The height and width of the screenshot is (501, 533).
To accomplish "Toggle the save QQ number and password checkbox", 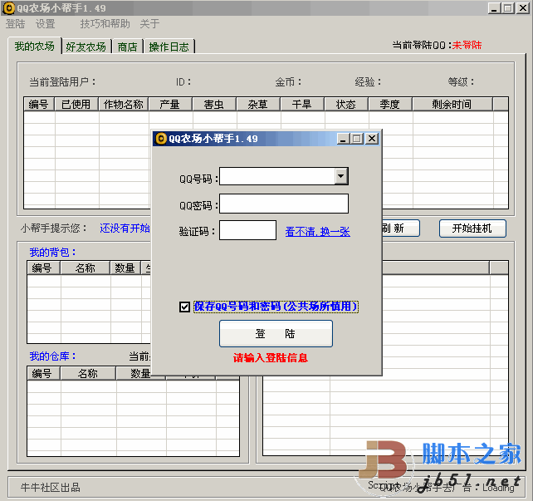I will click(x=184, y=307).
